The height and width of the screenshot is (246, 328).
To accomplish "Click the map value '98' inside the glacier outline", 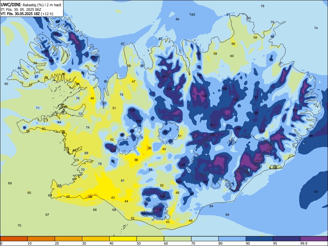I will [x=165, y=133].
